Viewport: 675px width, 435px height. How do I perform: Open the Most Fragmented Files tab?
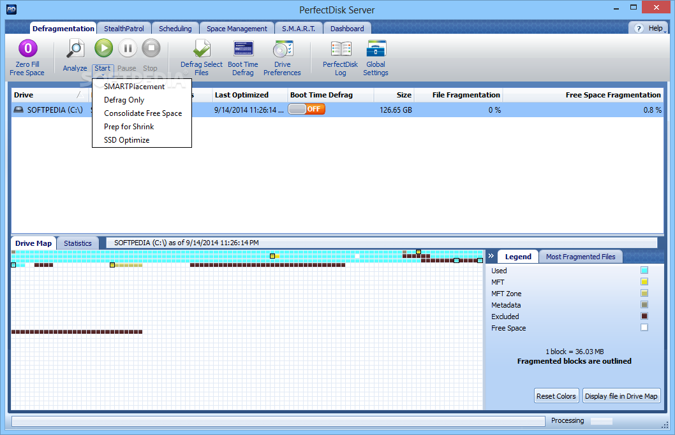(x=581, y=257)
